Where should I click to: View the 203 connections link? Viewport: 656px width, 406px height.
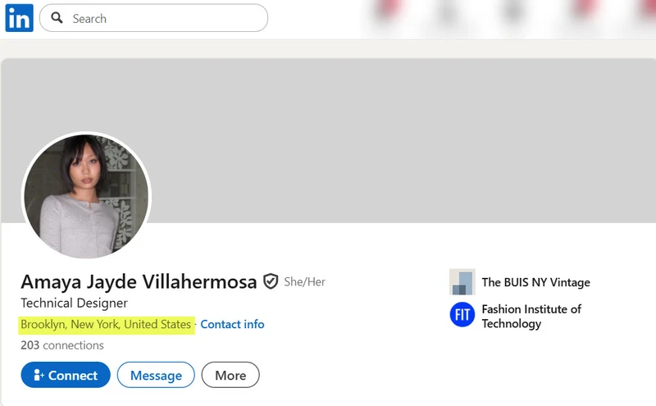62,345
